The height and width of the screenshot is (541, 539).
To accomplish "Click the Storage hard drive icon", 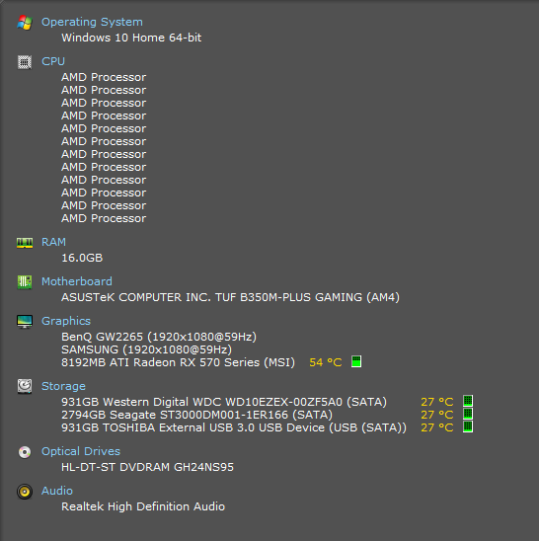I will (x=25, y=386).
